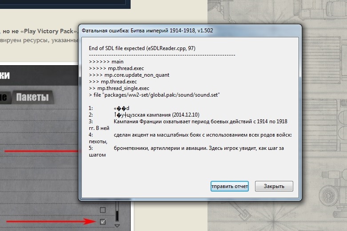The height and width of the screenshot is (231, 347).
Task: Click the Закрыть button in error dialog
Action: click(274, 186)
